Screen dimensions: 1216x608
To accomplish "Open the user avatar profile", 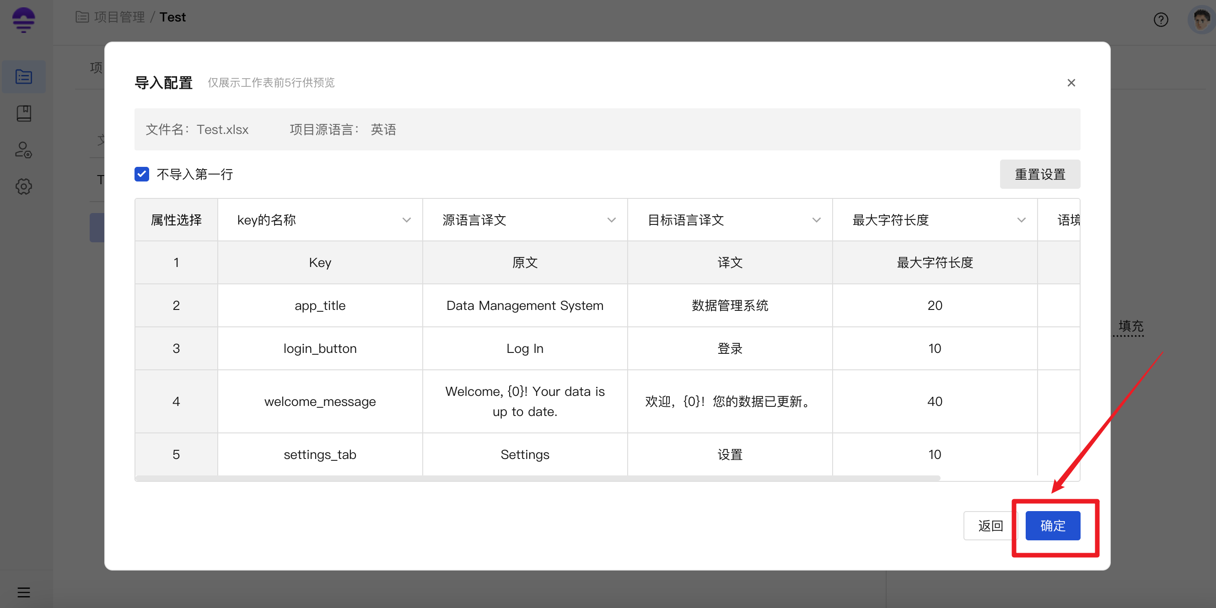I will pos(1201,20).
